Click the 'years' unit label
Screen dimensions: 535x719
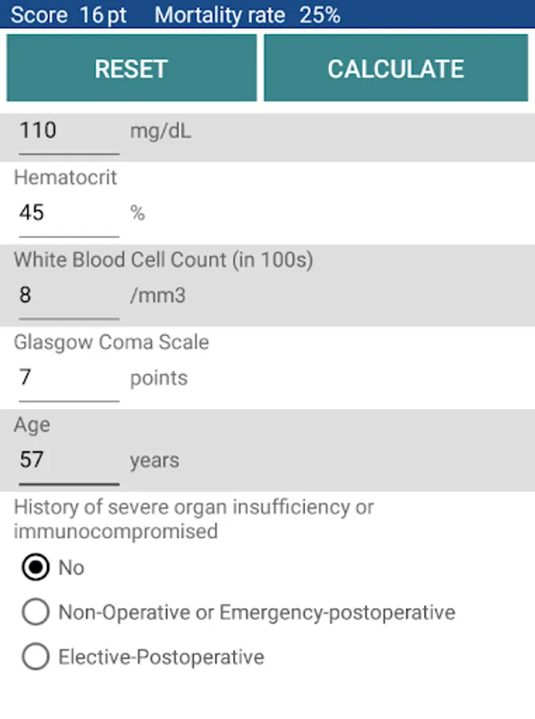tap(154, 461)
